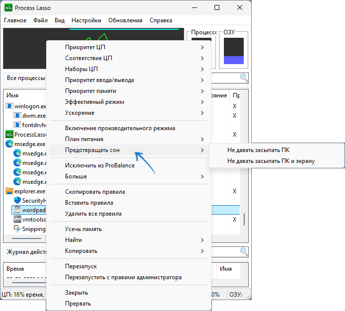Click the fontdrvhost process icon
The image size is (345, 311).
tap(17, 125)
